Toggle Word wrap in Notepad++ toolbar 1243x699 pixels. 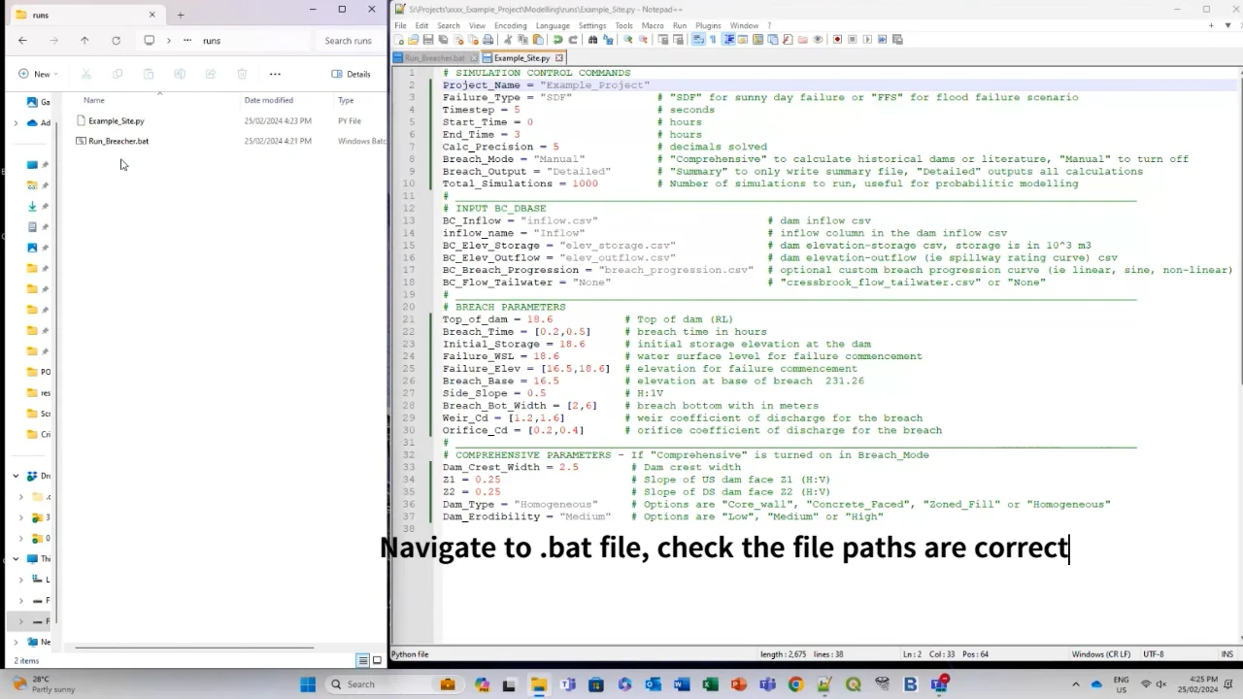697,40
